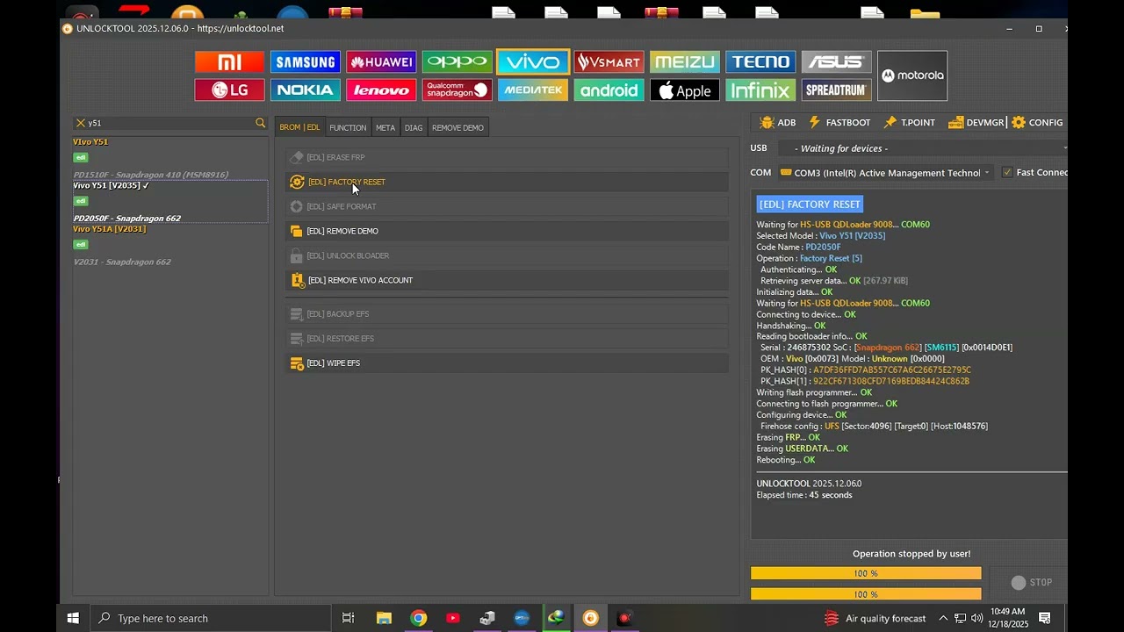
Task: Click the taskbar search box
Action: pos(211,618)
